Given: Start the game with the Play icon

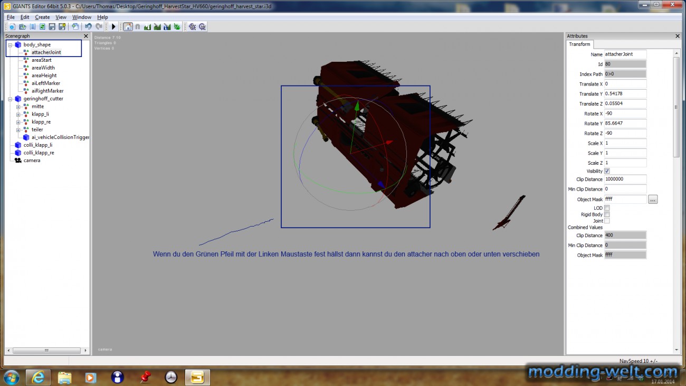Looking at the screenshot, I should (113, 26).
